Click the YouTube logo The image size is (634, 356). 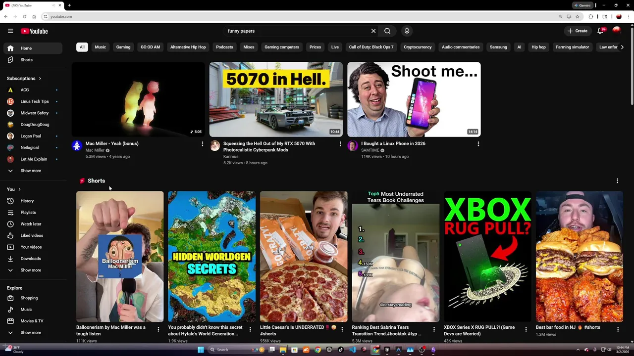(x=34, y=31)
